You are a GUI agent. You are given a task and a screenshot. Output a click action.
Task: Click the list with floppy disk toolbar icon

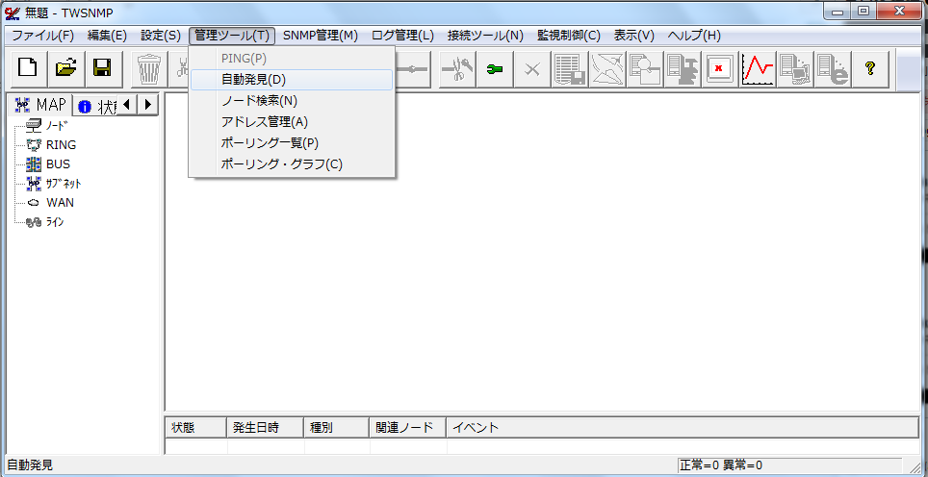[x=570, y=69]
